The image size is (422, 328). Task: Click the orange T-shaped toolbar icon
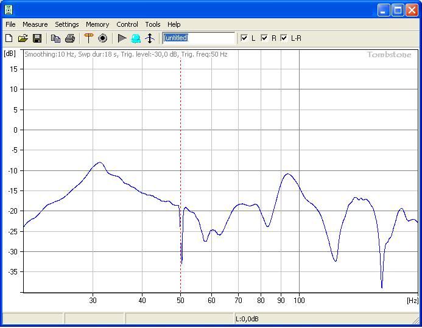click(x=89, y=38)
